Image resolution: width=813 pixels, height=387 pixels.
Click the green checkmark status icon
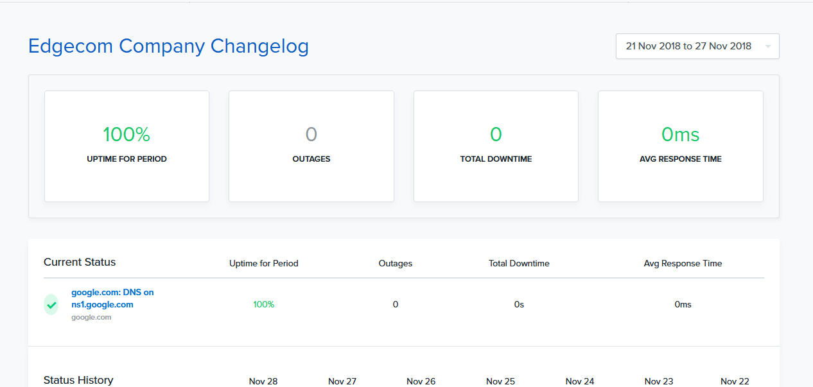[51, 304]
